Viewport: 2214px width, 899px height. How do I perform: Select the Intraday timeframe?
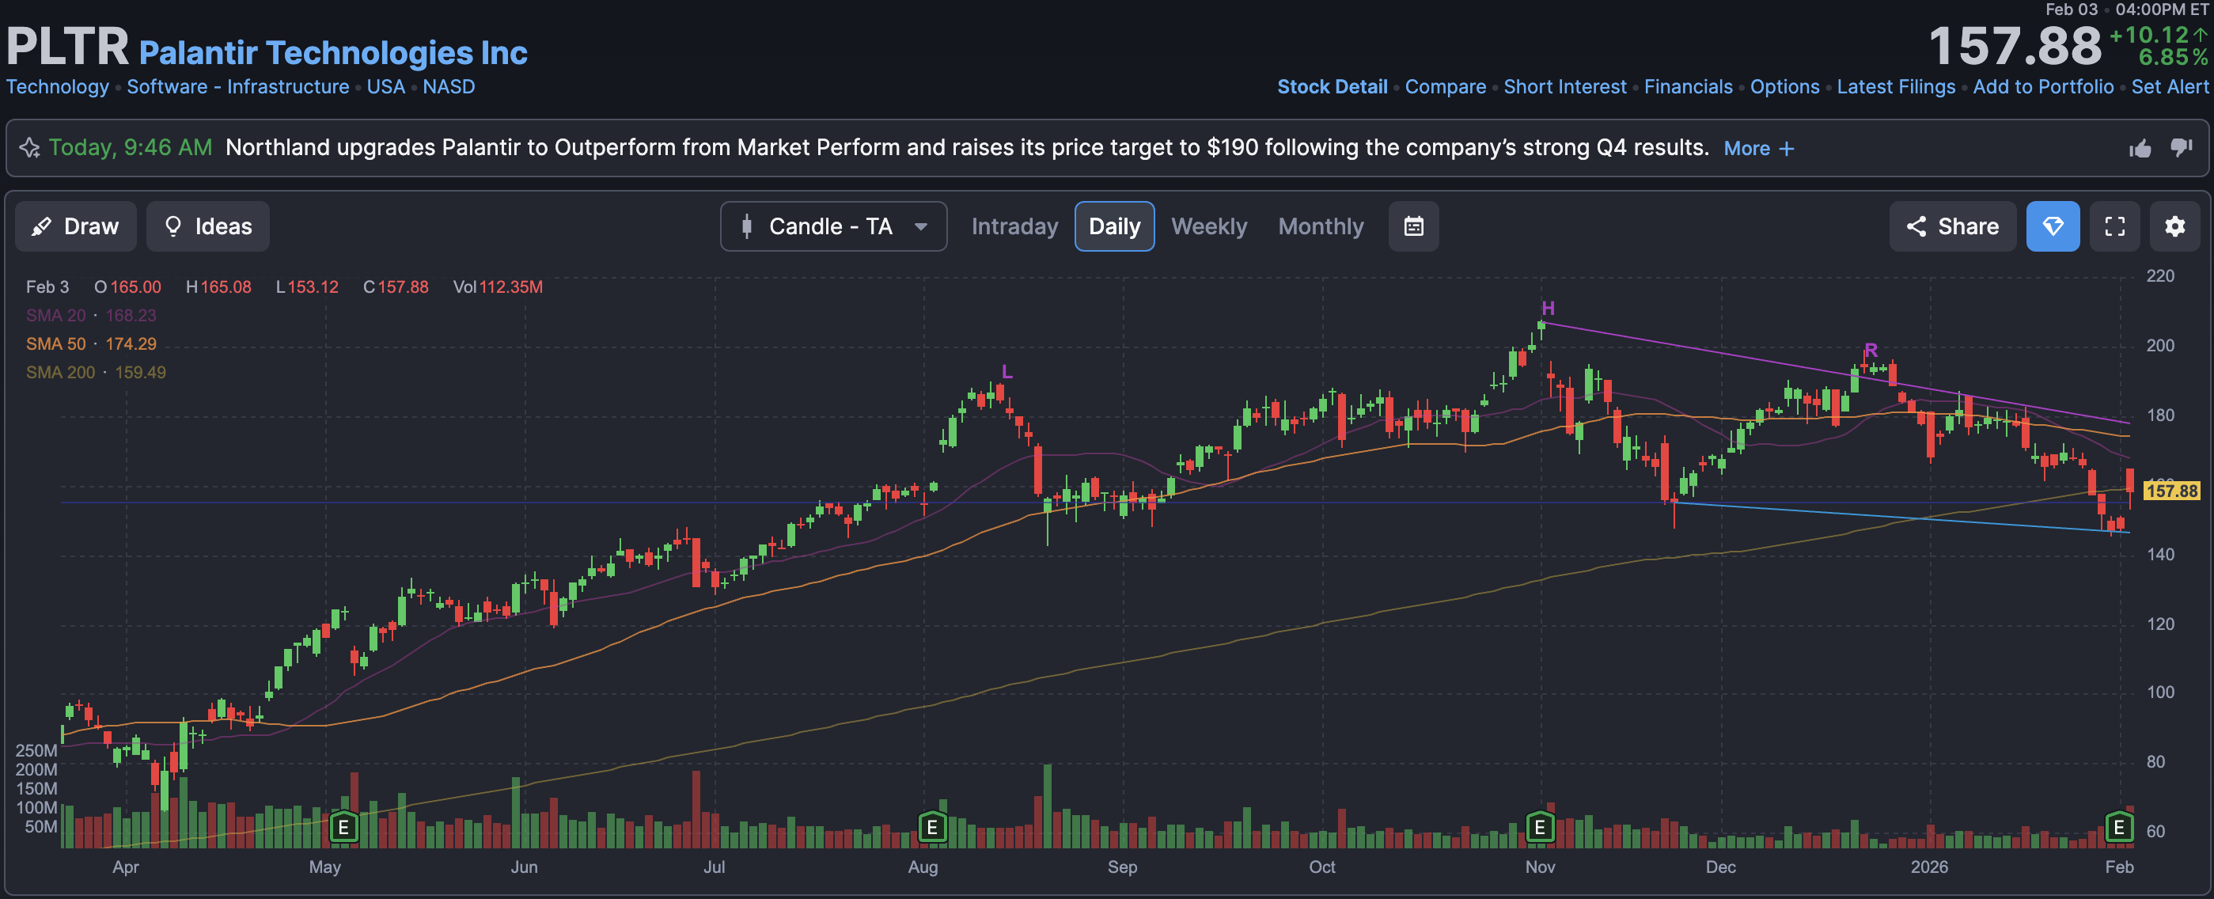(1014, 226)
